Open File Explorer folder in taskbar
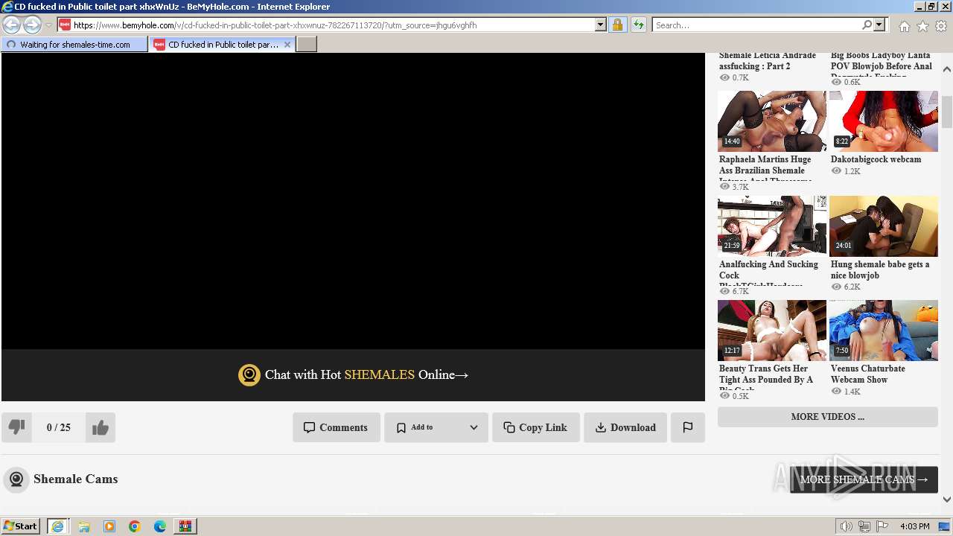The width and height of the screenshot is (953, 536). [x=84, y=526]
